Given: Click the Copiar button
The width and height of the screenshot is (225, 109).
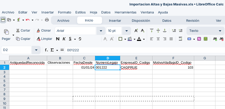Looking at the screenshot, I should (23, 39).
